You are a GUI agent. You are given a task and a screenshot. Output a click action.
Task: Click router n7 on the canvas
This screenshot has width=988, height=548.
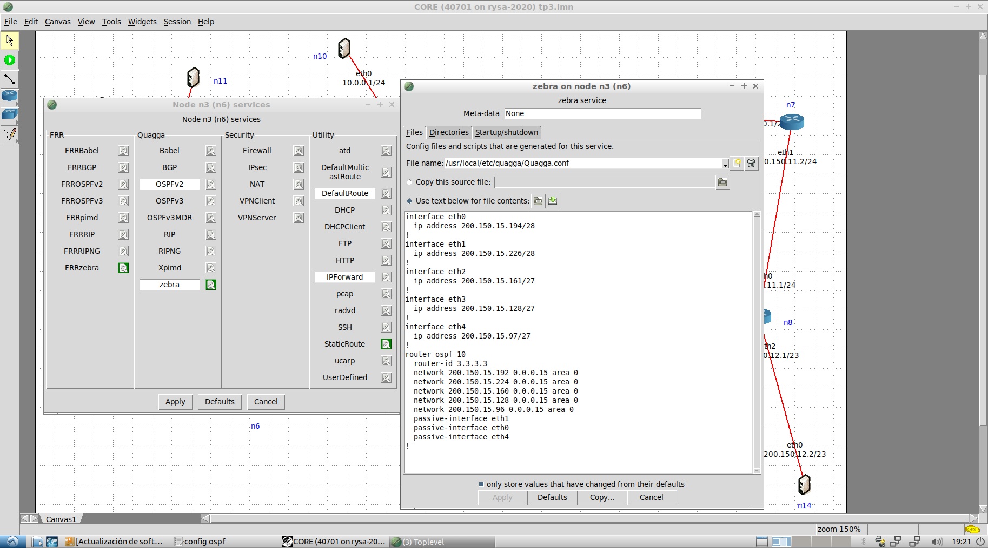[792, 122]
